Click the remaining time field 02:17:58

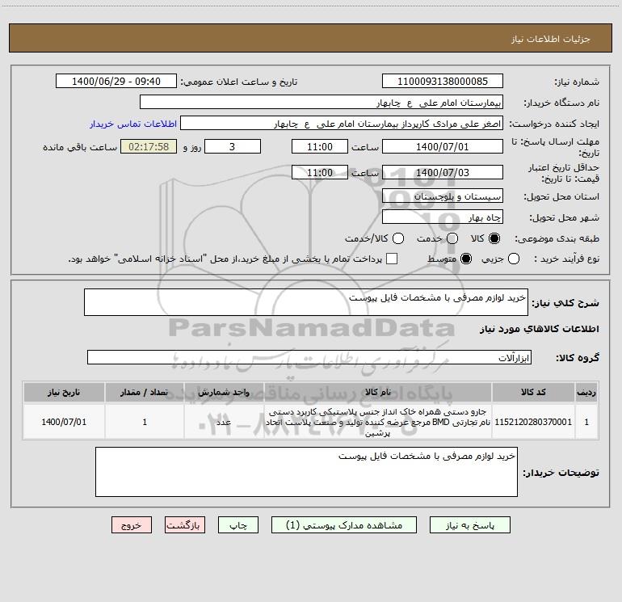[x=149, y=146]
